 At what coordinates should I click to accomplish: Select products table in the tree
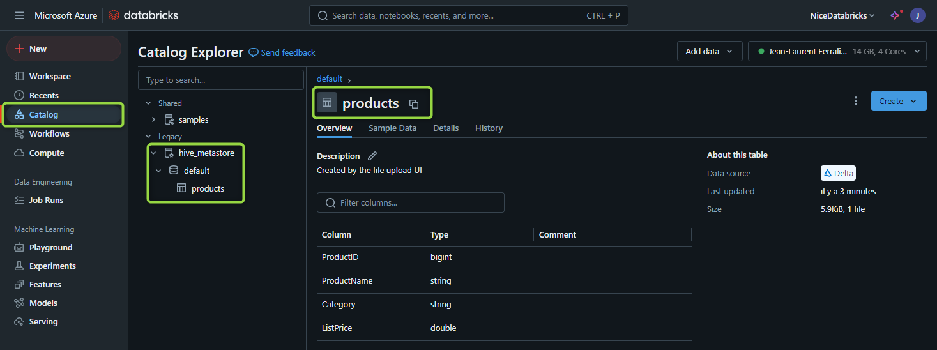(x=208, y=188)
